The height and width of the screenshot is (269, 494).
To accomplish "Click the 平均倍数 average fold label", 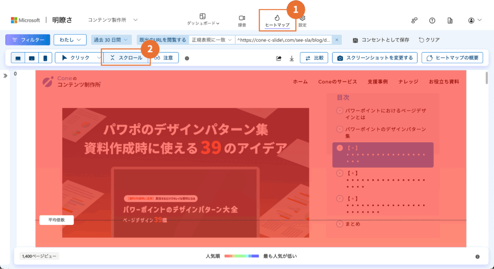I will pos(56,220).
